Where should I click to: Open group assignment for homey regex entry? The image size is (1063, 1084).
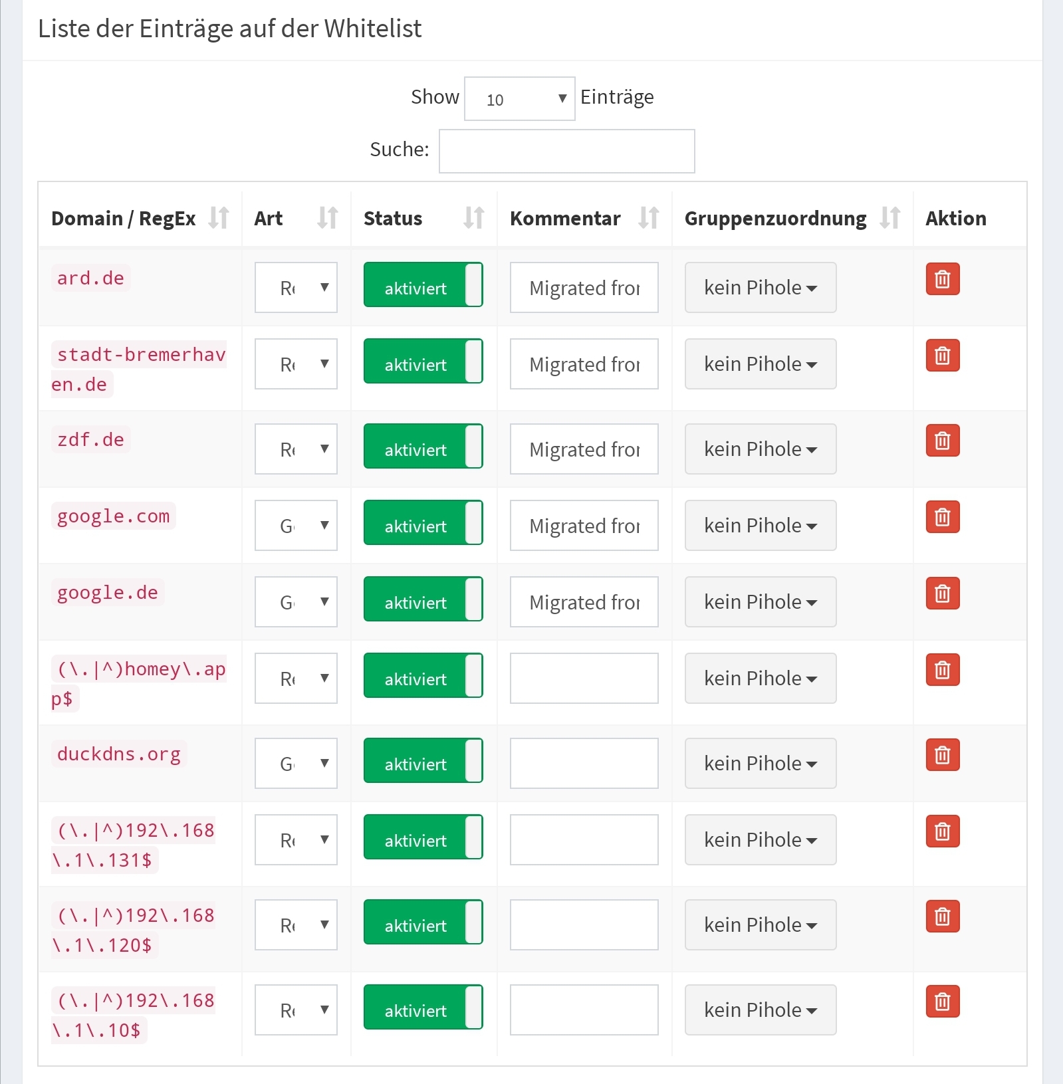click(x=760, y=679)
